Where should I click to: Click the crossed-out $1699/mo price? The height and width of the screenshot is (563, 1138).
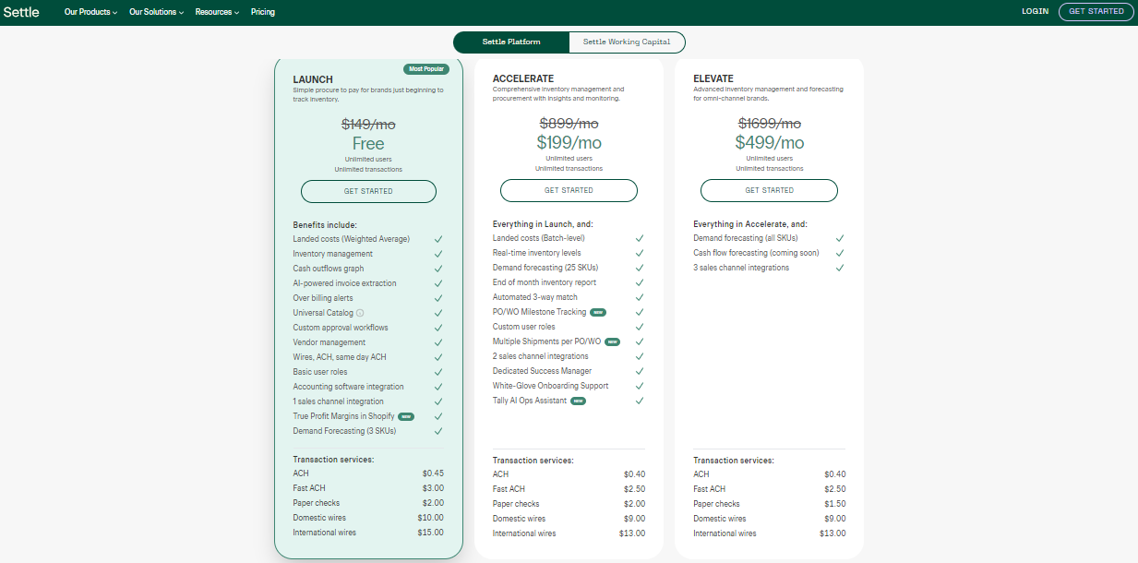[770, 123]
